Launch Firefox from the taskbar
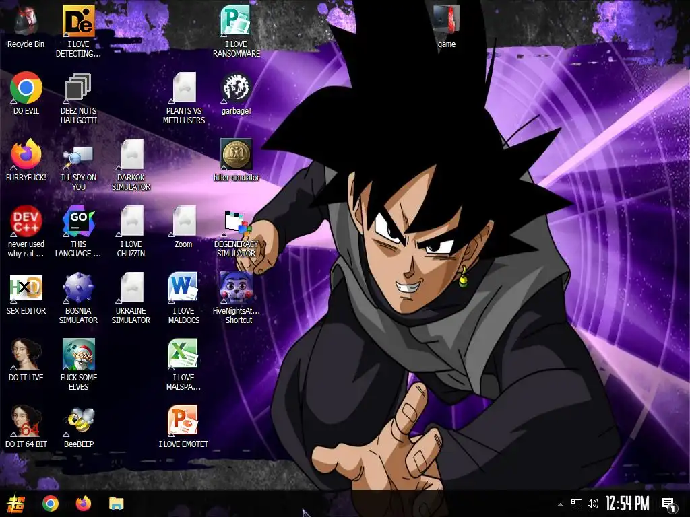Image resolution: width=690 pixels, height=517 pixels. click(83, 504)
